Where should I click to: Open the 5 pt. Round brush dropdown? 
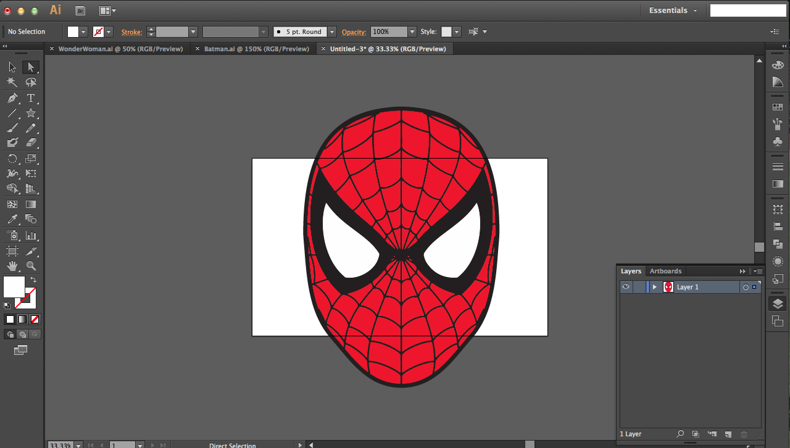pos(332,31)
